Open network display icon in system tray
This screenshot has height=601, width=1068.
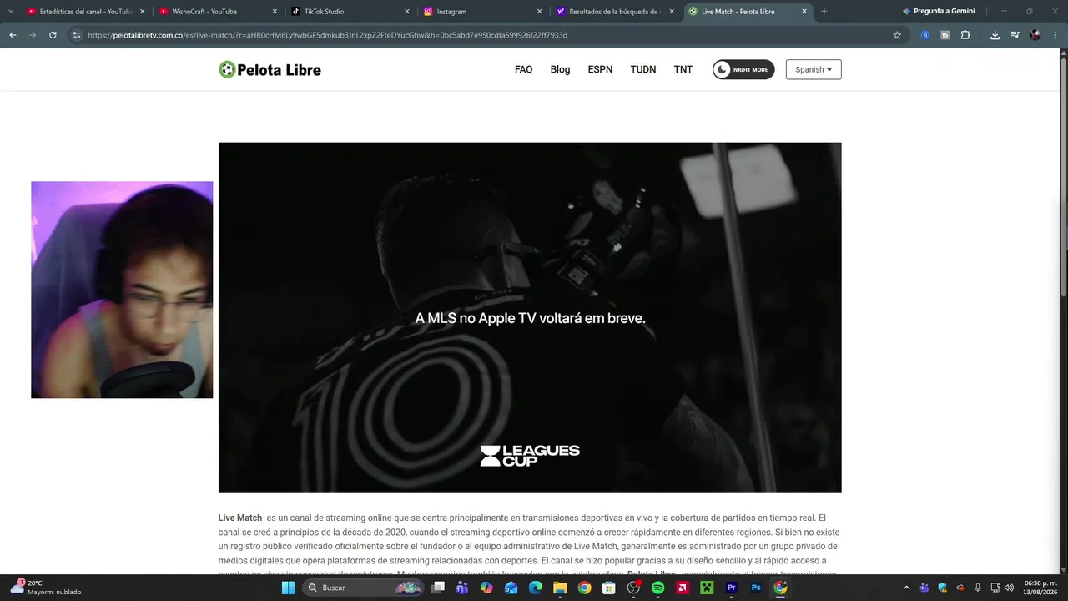(x=995, y=588)
